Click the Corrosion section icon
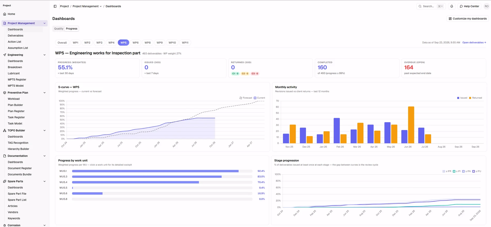491x227 pixels. [x=5, y=225]
